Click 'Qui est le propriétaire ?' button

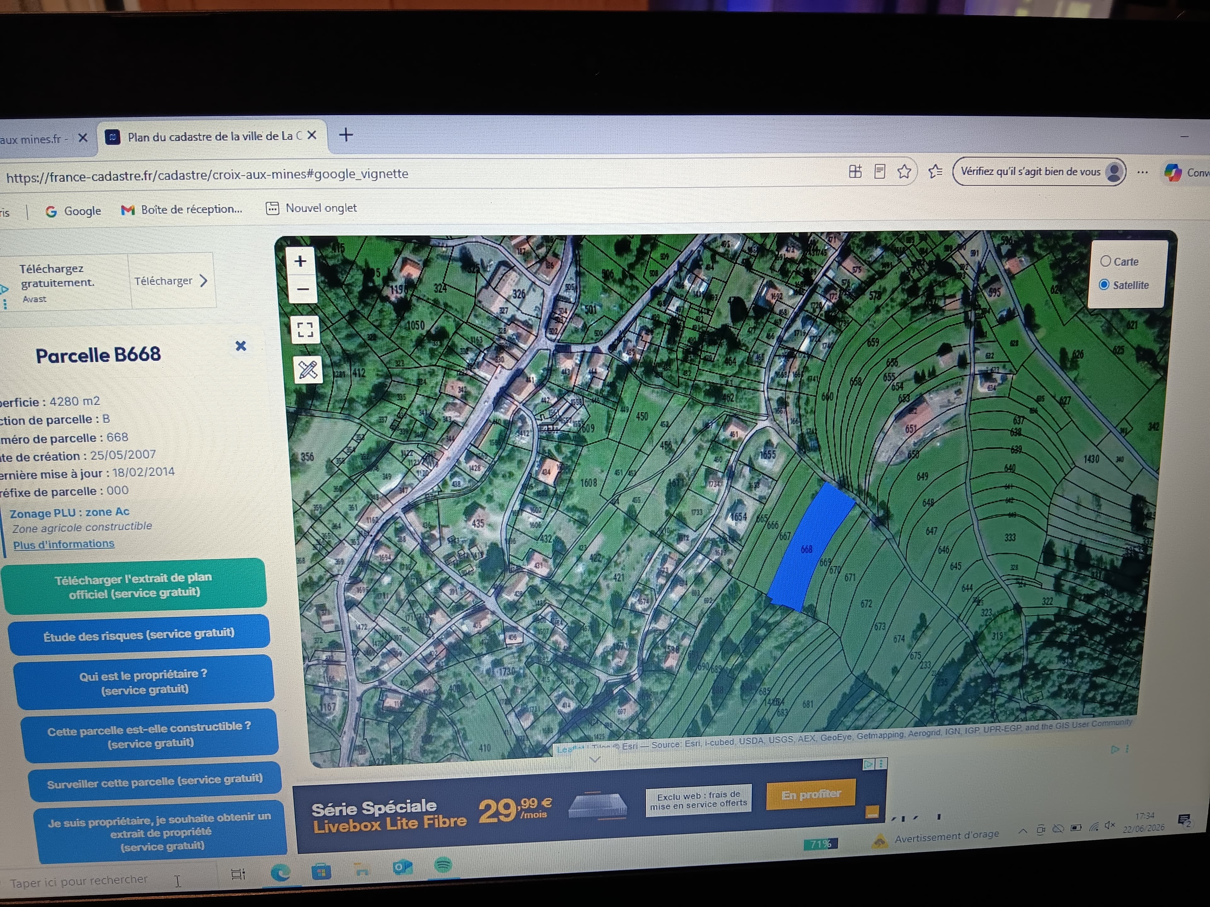click(x=143, y=682)
